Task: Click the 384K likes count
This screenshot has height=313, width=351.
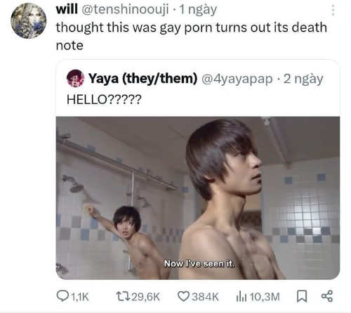Action: pos(205,297)
